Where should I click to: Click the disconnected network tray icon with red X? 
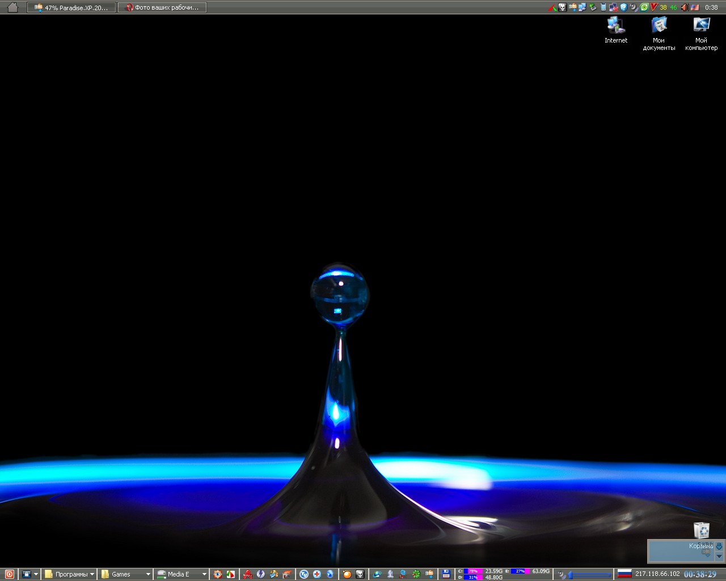pyautogui.click(x=613, y=7)
